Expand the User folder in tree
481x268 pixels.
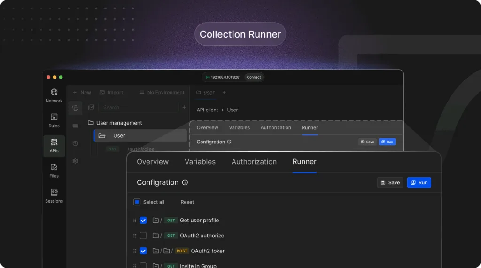(x=119, y=136)
